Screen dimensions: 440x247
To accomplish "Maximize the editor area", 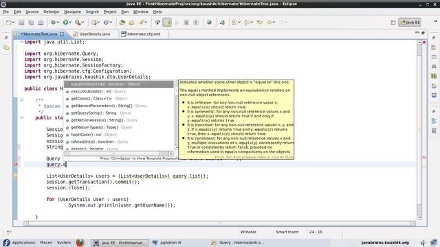I will (423, 33).
